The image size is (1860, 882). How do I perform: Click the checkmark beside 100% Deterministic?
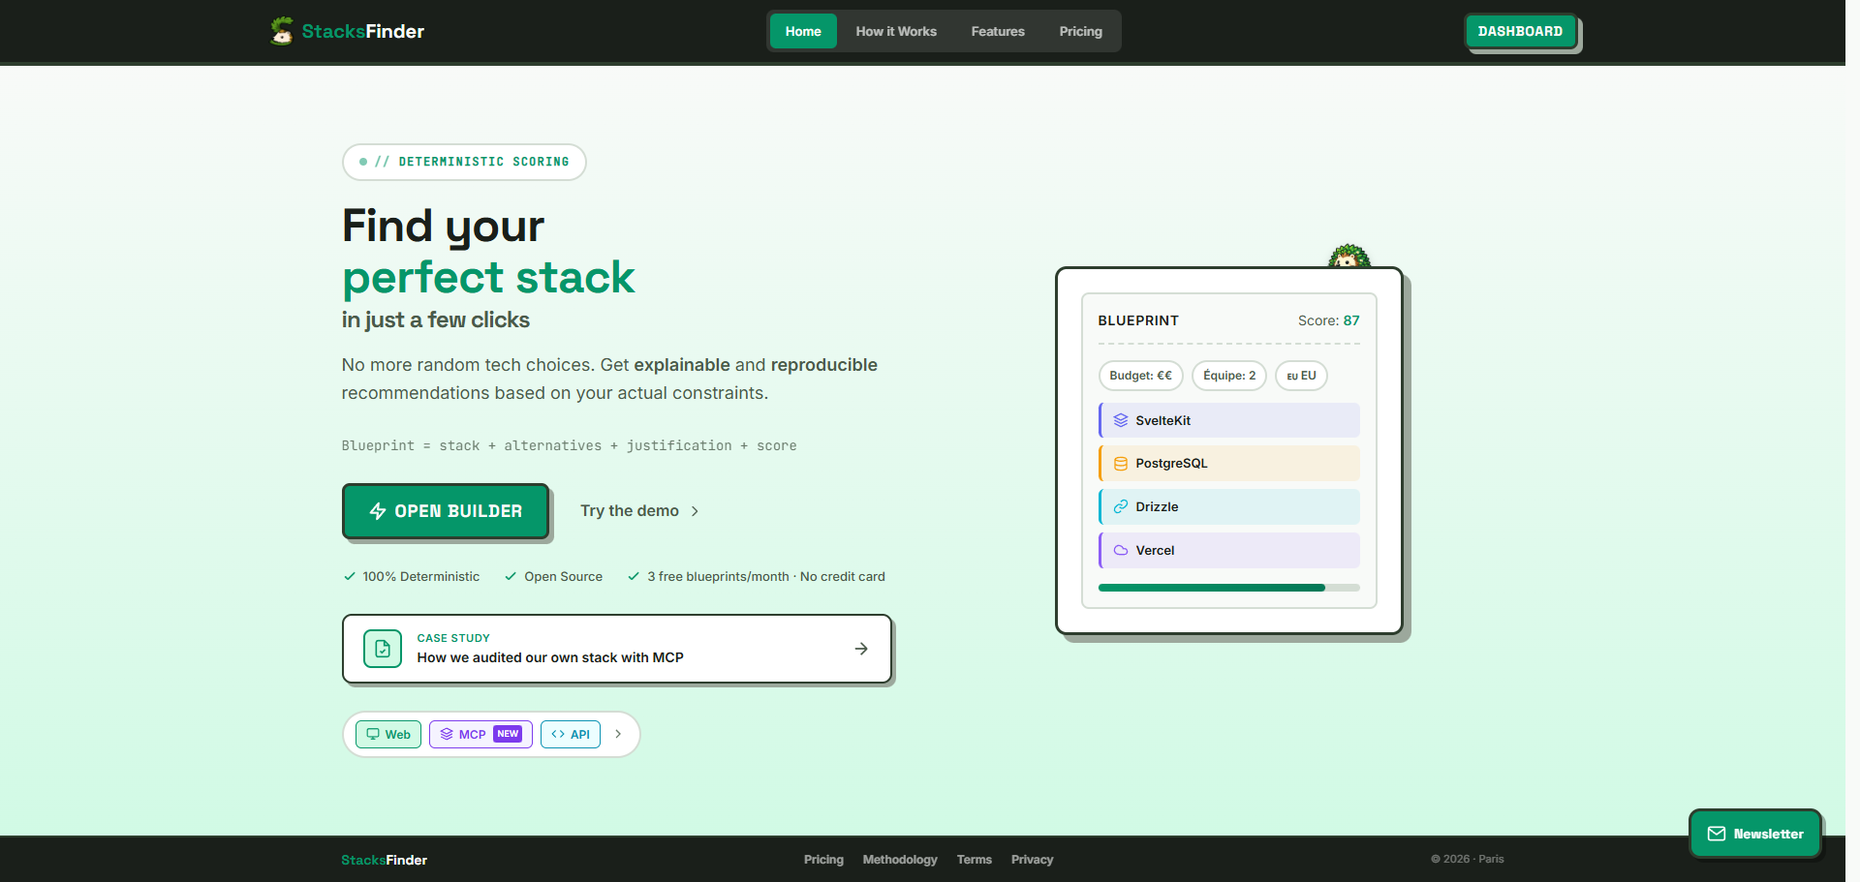coord(350,576)
